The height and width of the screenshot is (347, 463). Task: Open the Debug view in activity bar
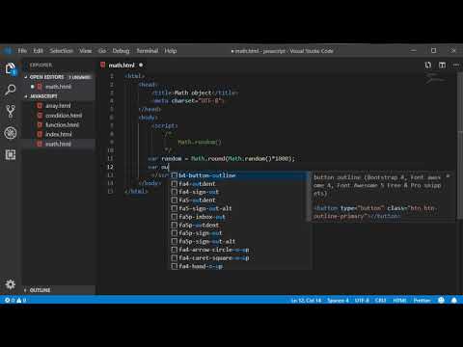point(11,133)
